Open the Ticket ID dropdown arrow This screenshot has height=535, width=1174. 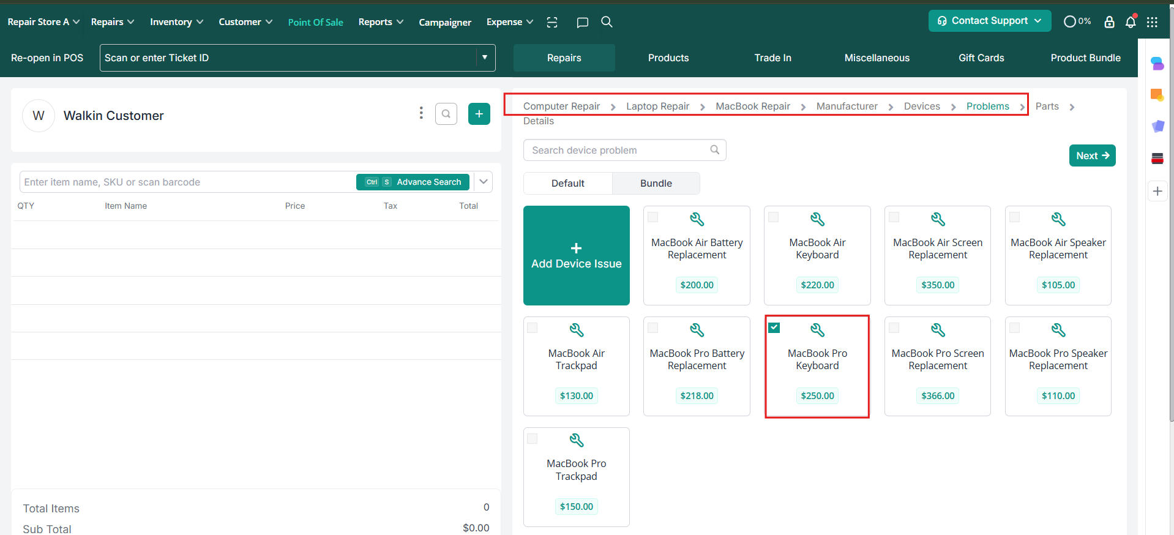(485, 58)
